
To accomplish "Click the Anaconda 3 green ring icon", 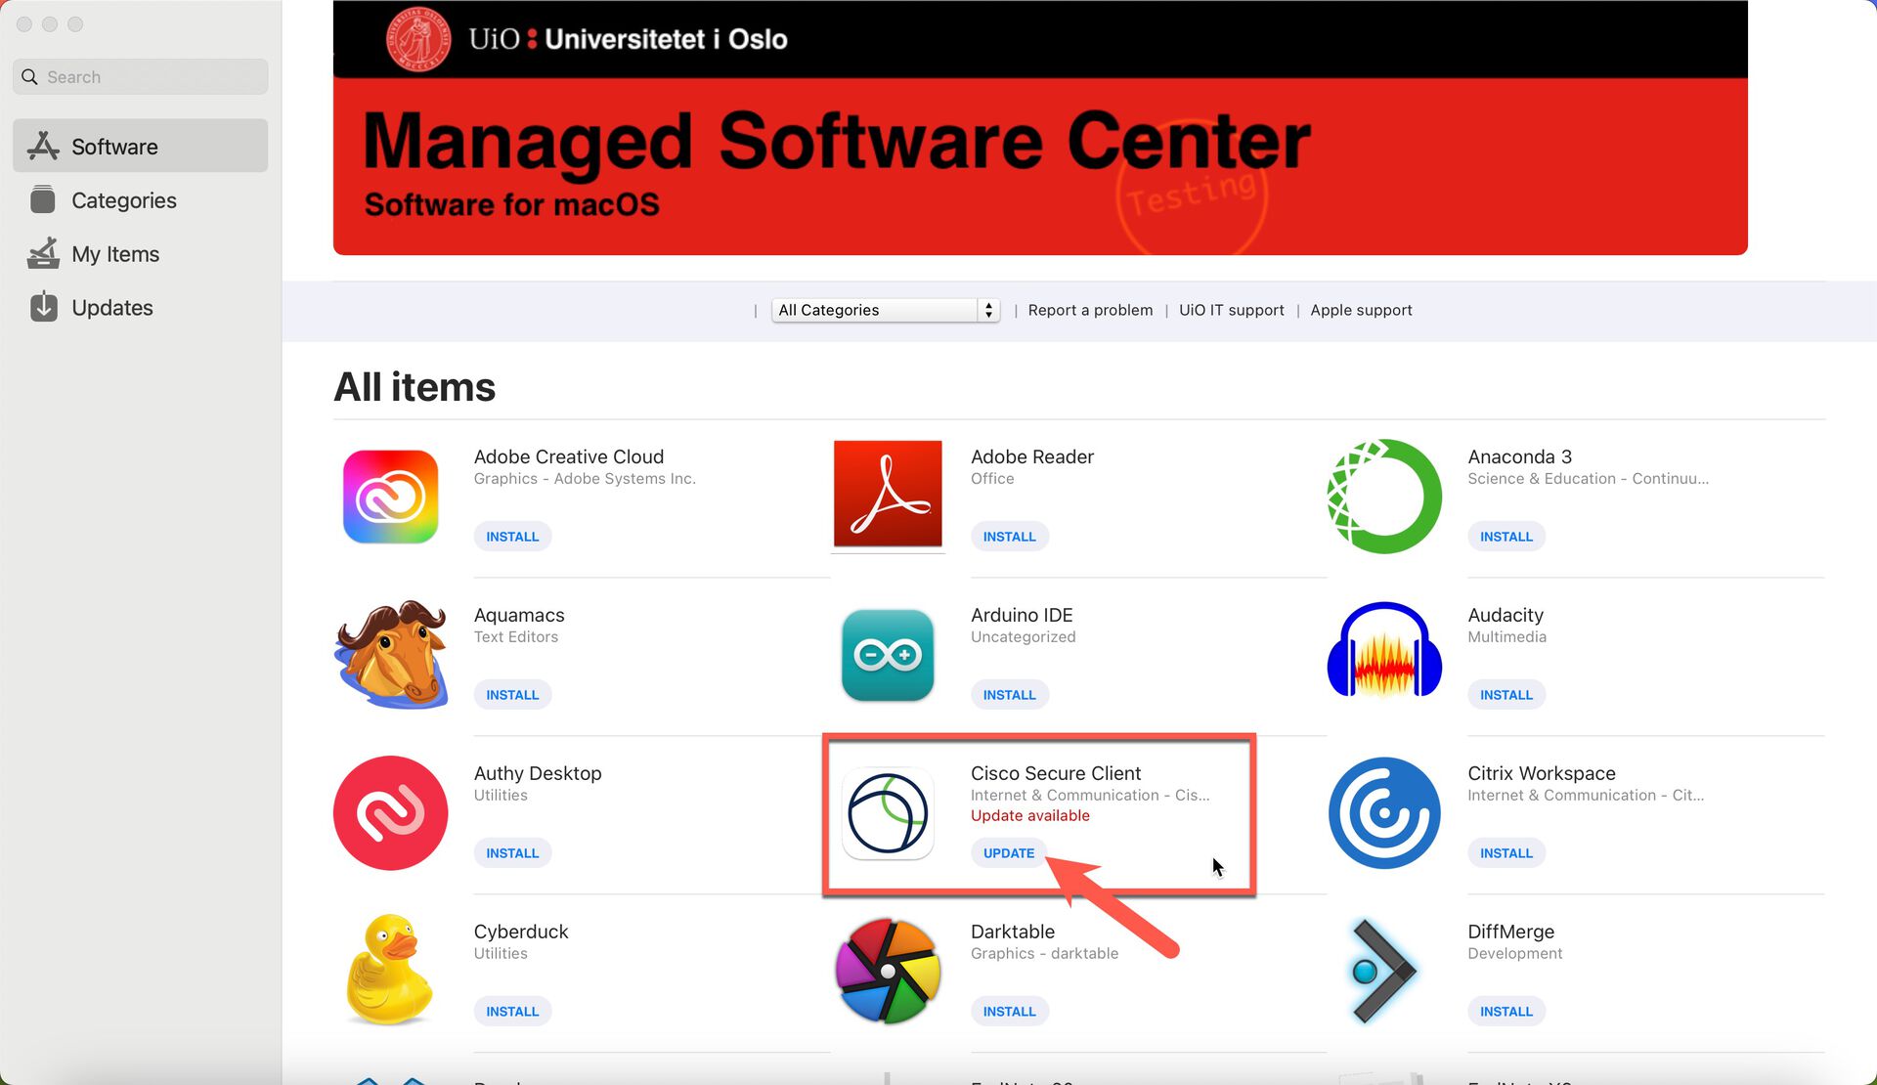I will (x=1384, y=497).
